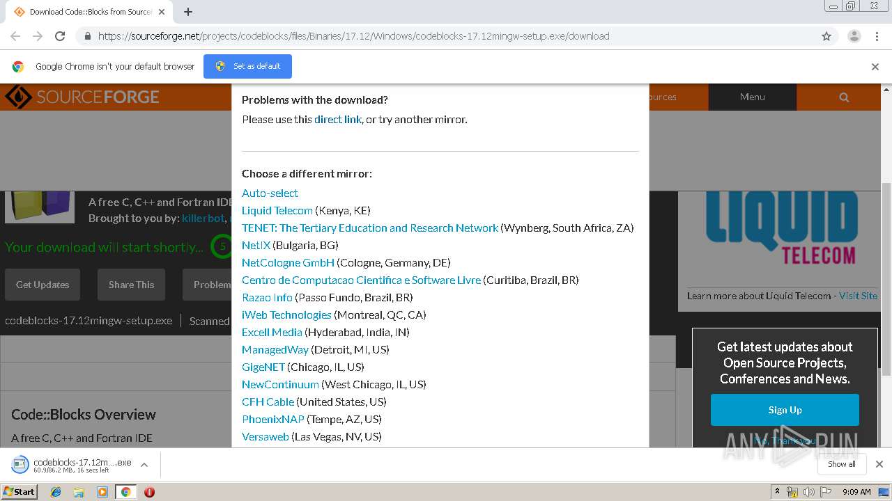Bookmark this page with star icon
This screenshot has width=892, height=501.
click(826, 36)
